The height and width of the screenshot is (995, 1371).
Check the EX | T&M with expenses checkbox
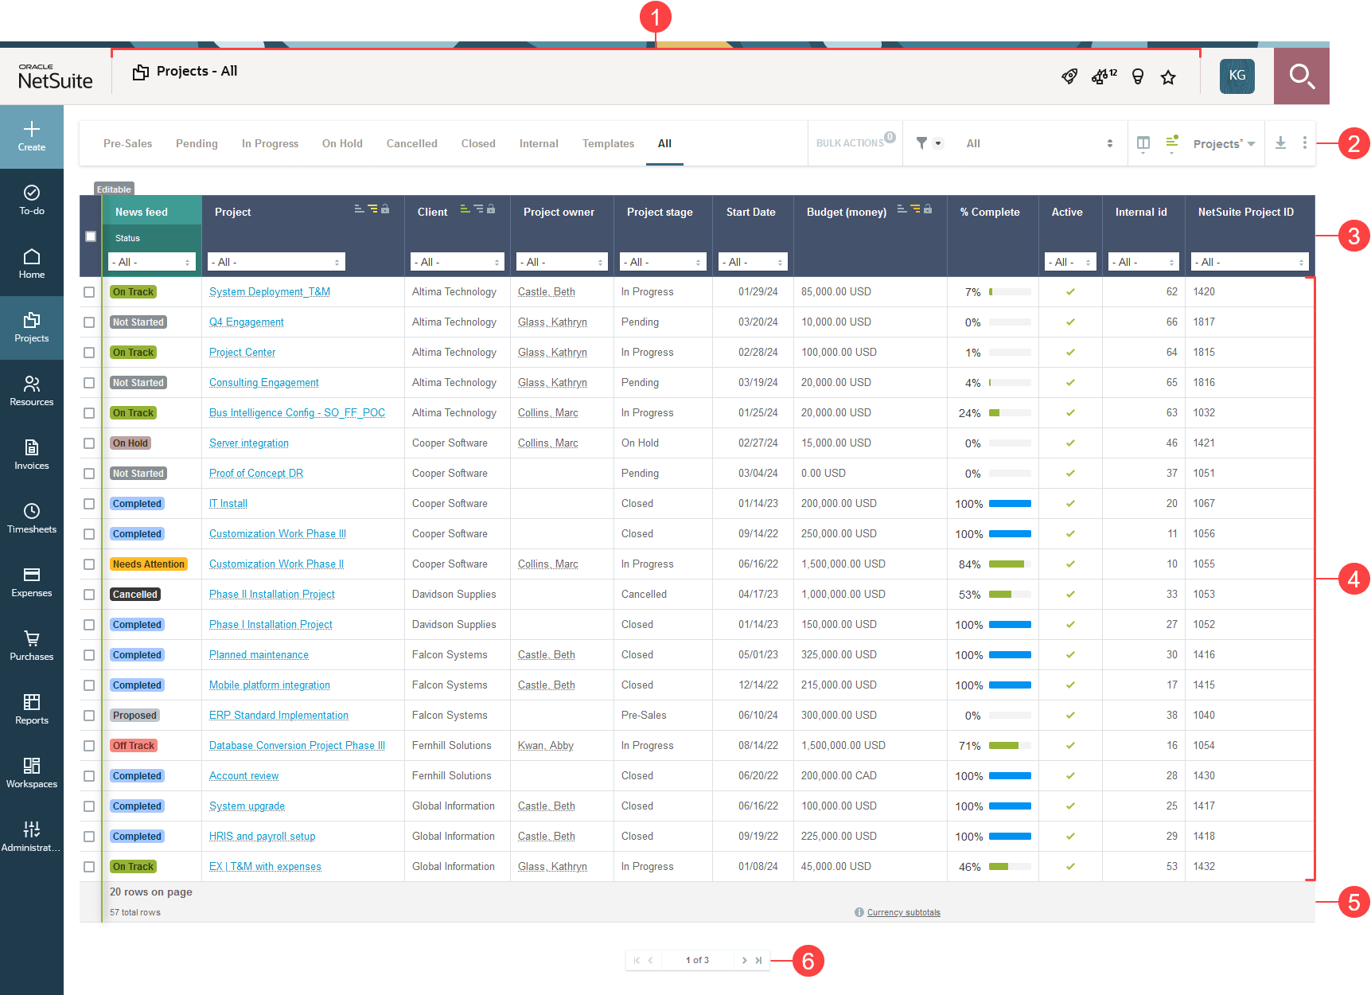[89, 867]
